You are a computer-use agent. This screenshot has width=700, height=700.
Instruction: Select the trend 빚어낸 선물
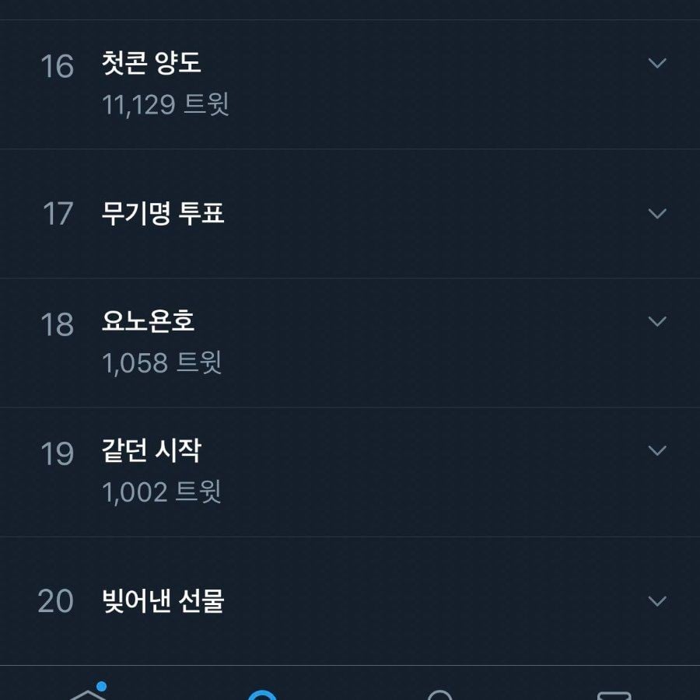pos(163,601)
